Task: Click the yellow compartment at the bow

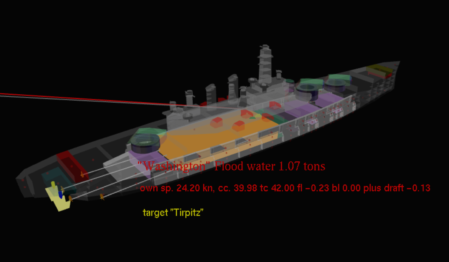Action: [378, 69]
